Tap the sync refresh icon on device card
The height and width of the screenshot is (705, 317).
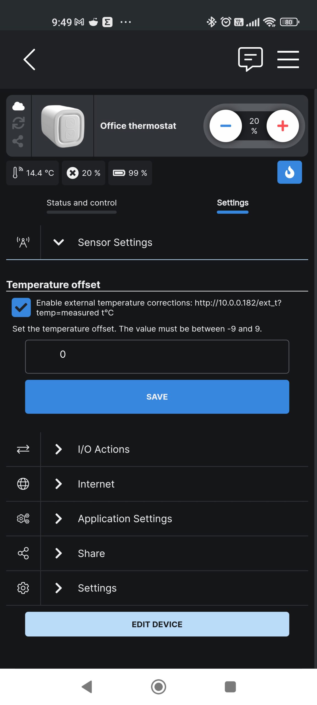click(x=18, y=123)
